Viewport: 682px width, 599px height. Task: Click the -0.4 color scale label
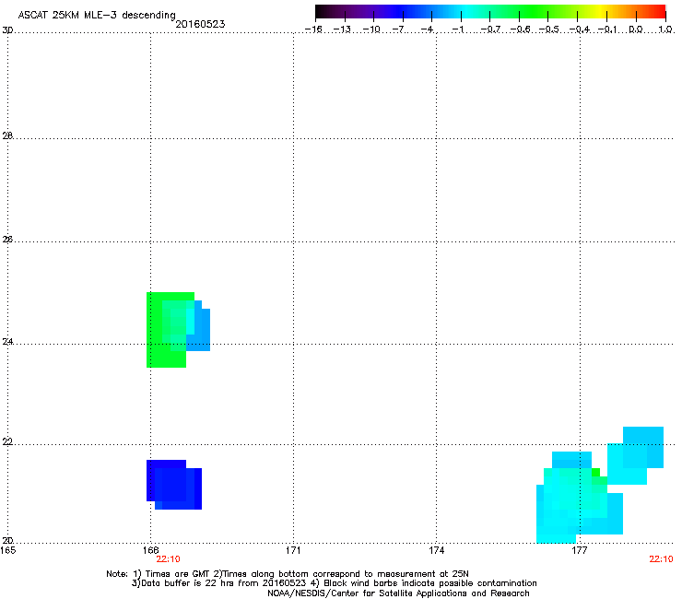tap(580, 29)
